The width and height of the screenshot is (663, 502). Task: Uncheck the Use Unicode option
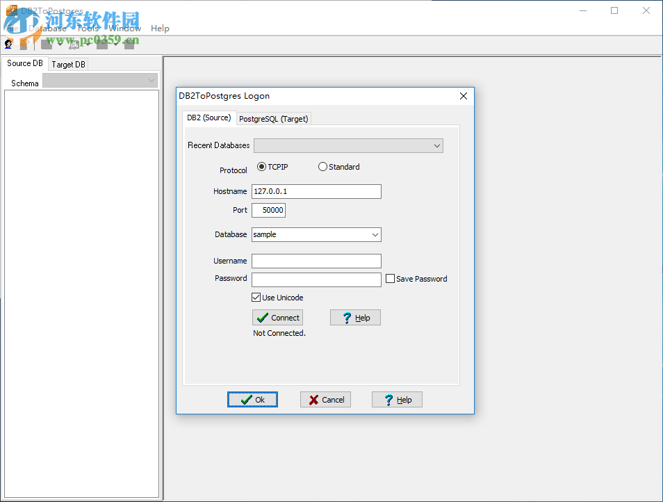tap(256, 297)
